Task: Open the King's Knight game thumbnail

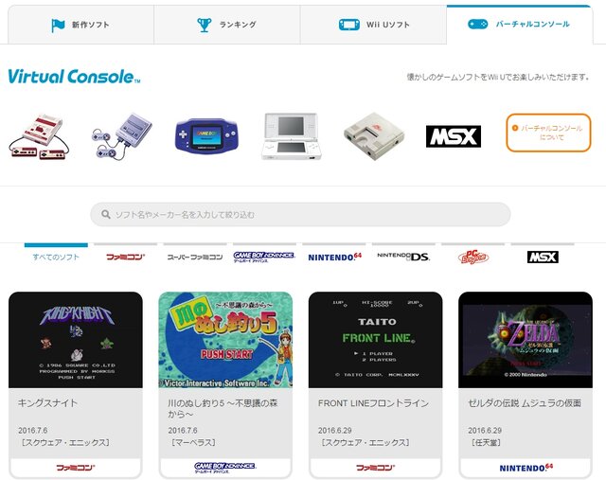Action: tap(76, 340)
